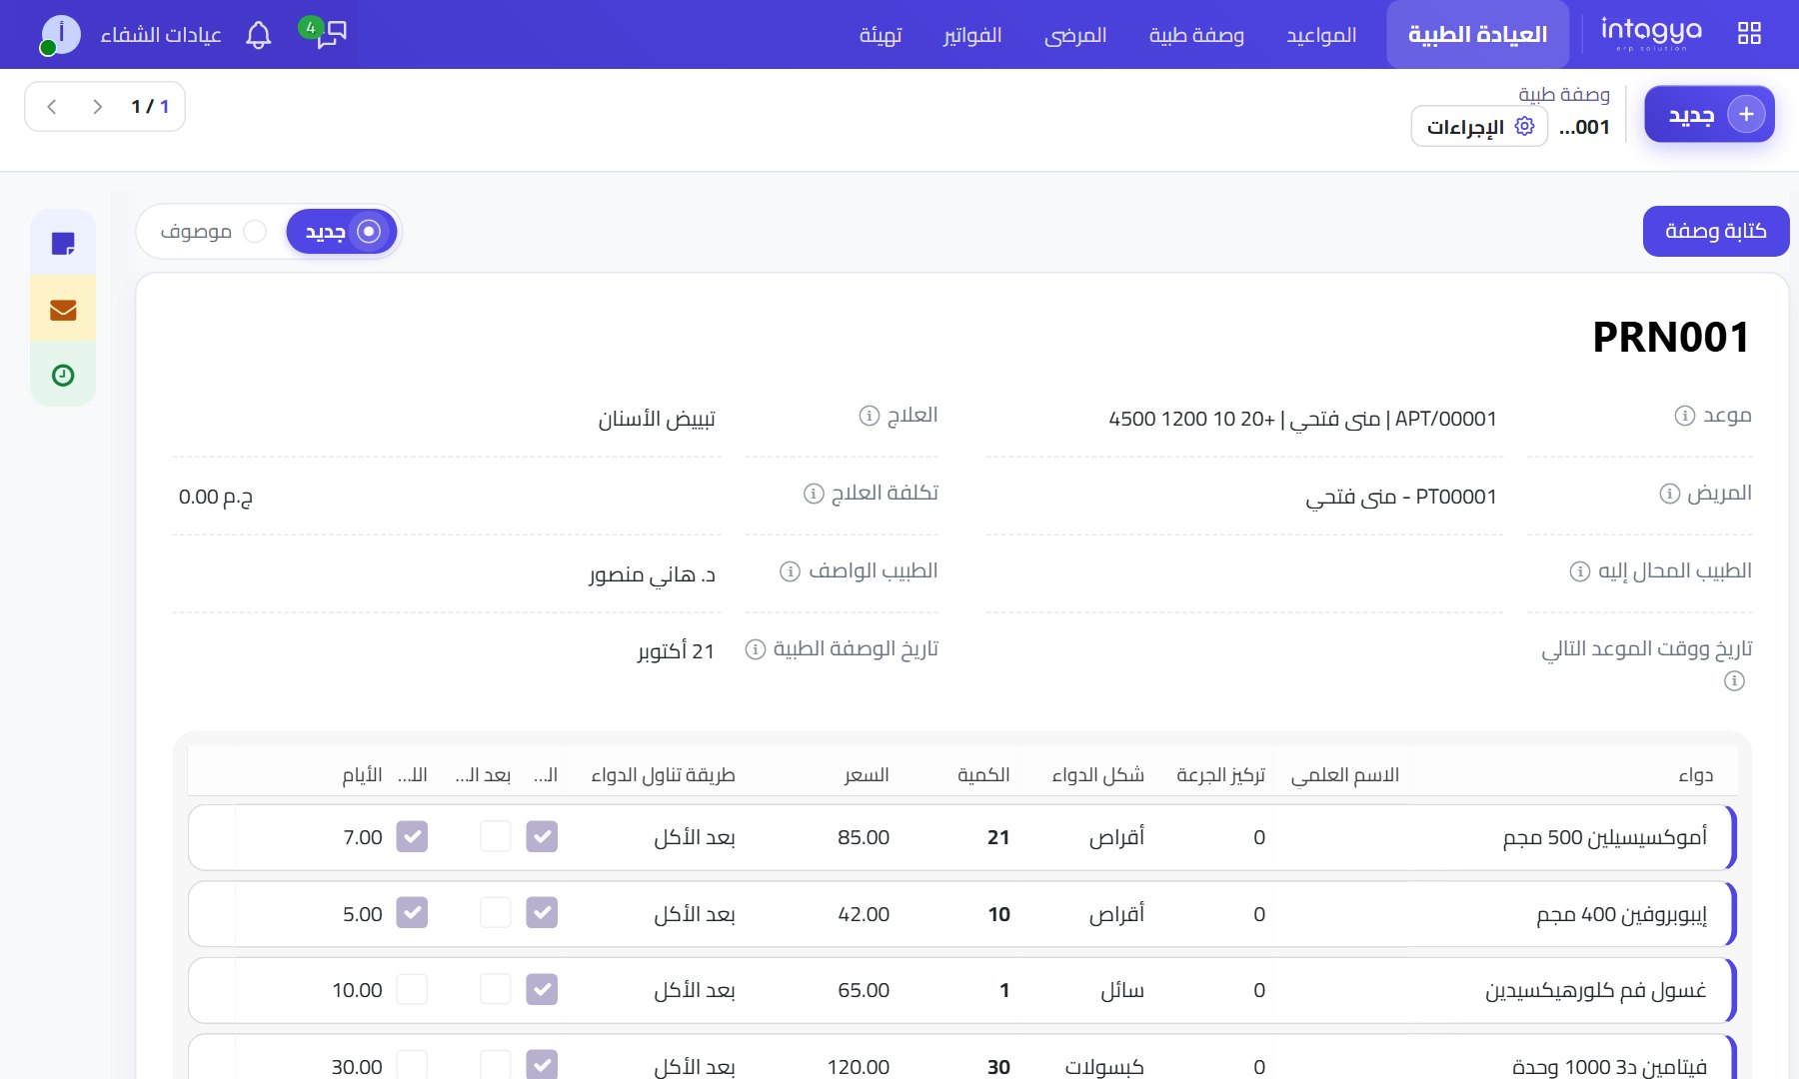Open the المرضى menu
Image resolution: width=1799 pixels, height=1079 pixels.
tap(1075, 35)
